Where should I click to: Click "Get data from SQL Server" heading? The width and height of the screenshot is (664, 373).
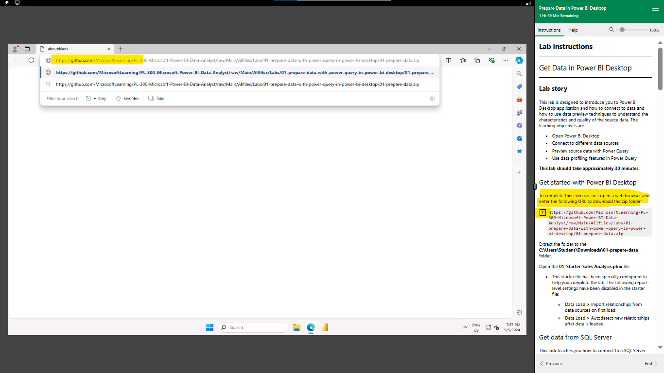pos(575,337)
